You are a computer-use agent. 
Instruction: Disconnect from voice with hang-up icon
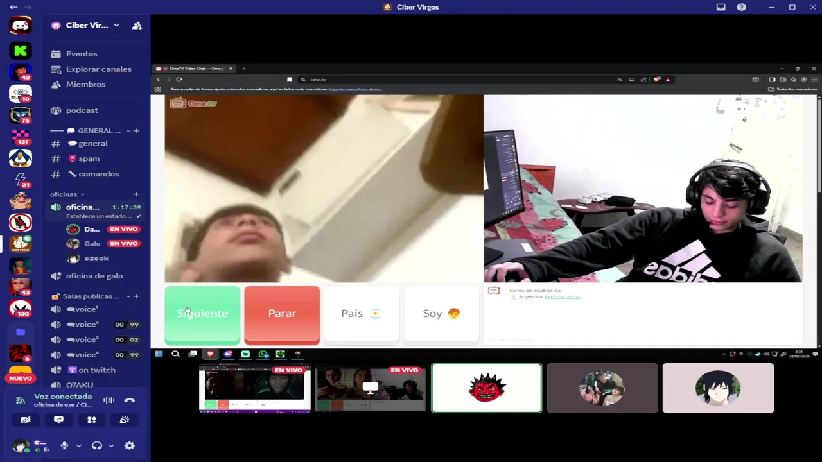point(130,400)
